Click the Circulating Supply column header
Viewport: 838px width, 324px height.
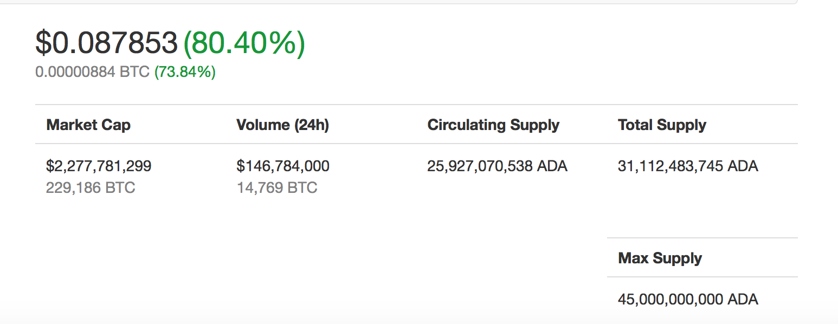(493, 125)
